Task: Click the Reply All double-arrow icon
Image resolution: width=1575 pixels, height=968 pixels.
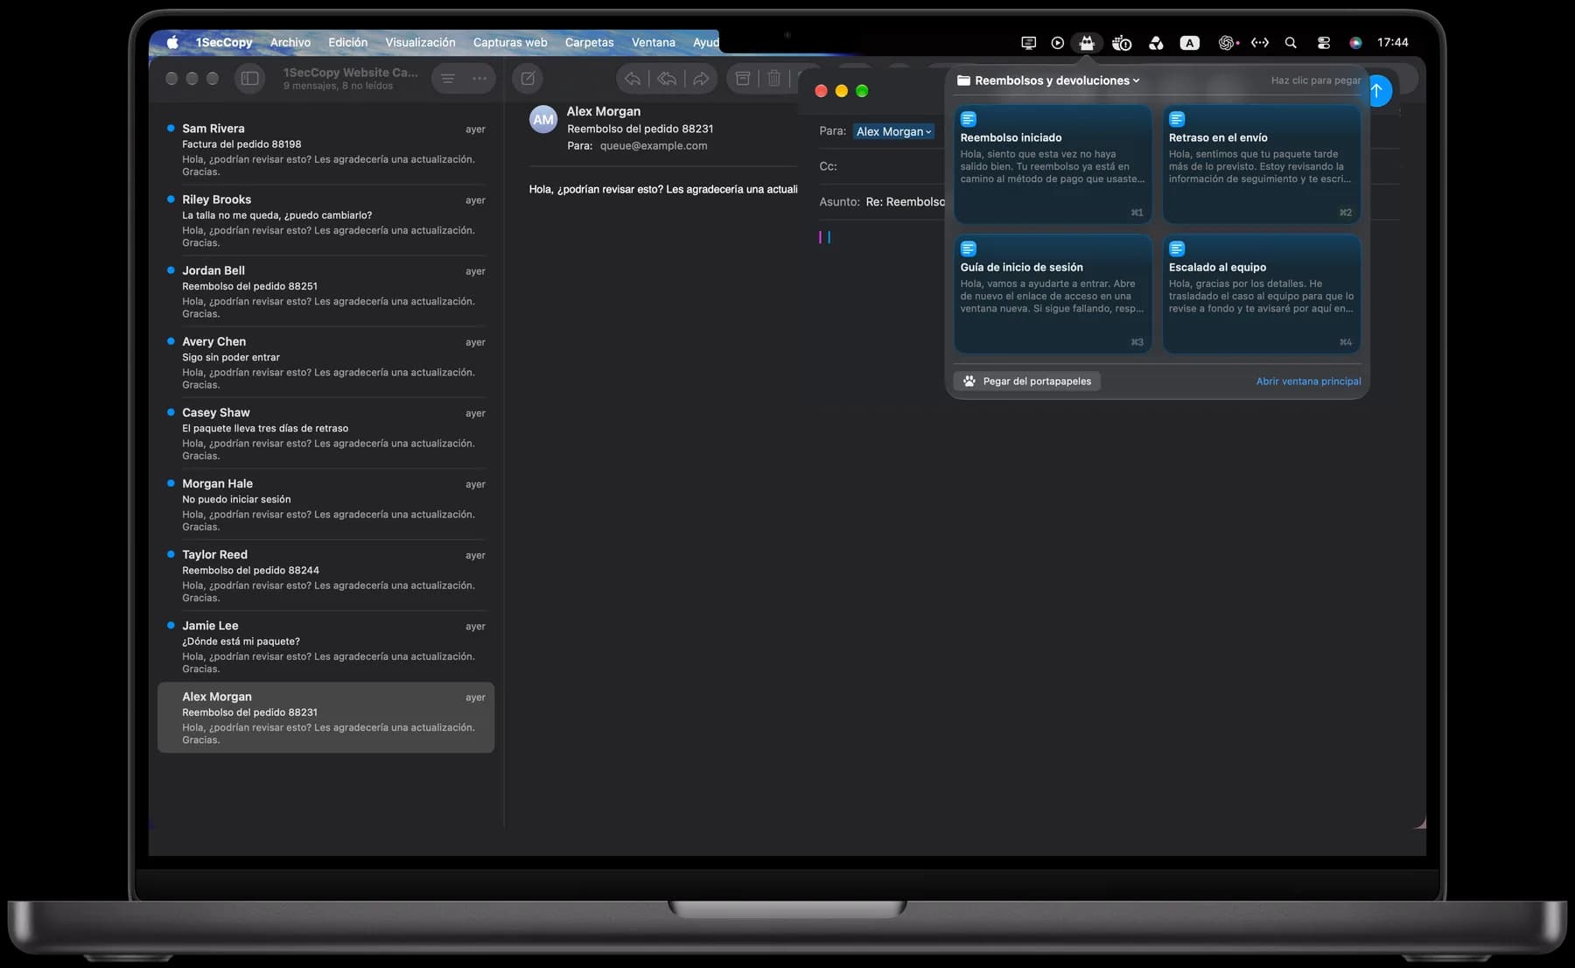Action: tap(667, 79)
